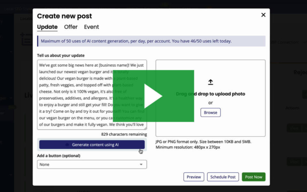Click the Add a button (optional) label
307x192 pixels.
pyautogui.click(x=59, y=156)
